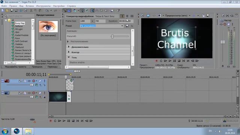This screenshot has height=135, width=240.
Task: Select Soft Contrast effect in list
Action: (x=21, y=41)
